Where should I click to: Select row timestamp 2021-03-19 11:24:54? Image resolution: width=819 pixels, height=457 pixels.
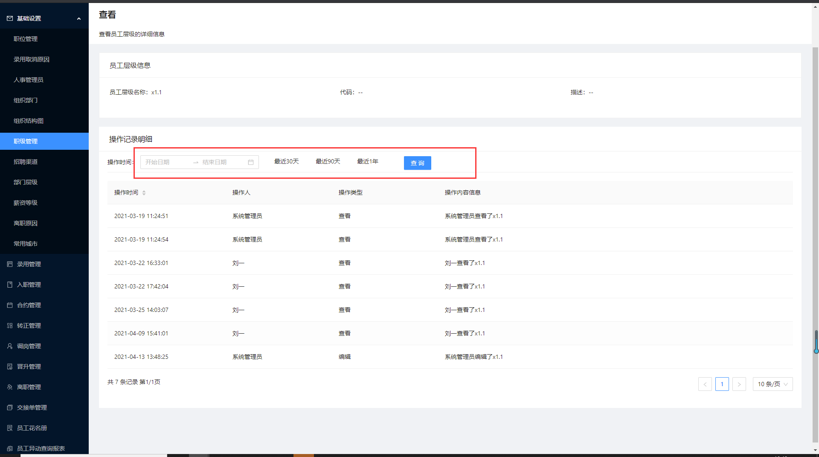click(141, 239)
